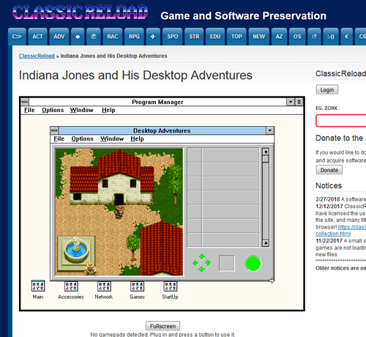Click the green down direction arrow
The height and width of the screenshot is (337, 366).
click(x=202, y=269)
